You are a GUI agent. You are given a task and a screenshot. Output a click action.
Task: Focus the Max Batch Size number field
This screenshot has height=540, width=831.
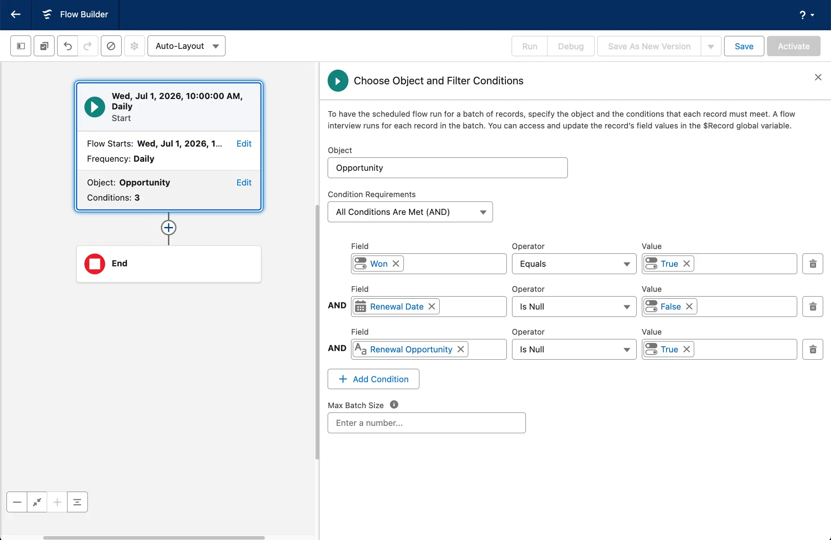(x=426, y=423)
